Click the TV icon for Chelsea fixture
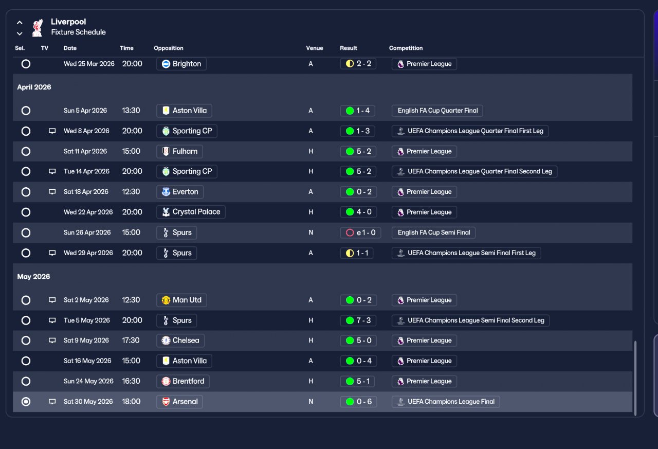Viewport: 658px width, 449px height. [52, 340]
